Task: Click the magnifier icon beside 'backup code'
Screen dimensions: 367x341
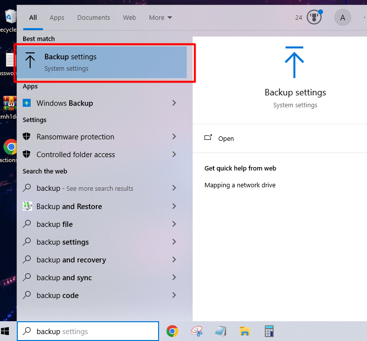Action: click(x=27, y=295)
